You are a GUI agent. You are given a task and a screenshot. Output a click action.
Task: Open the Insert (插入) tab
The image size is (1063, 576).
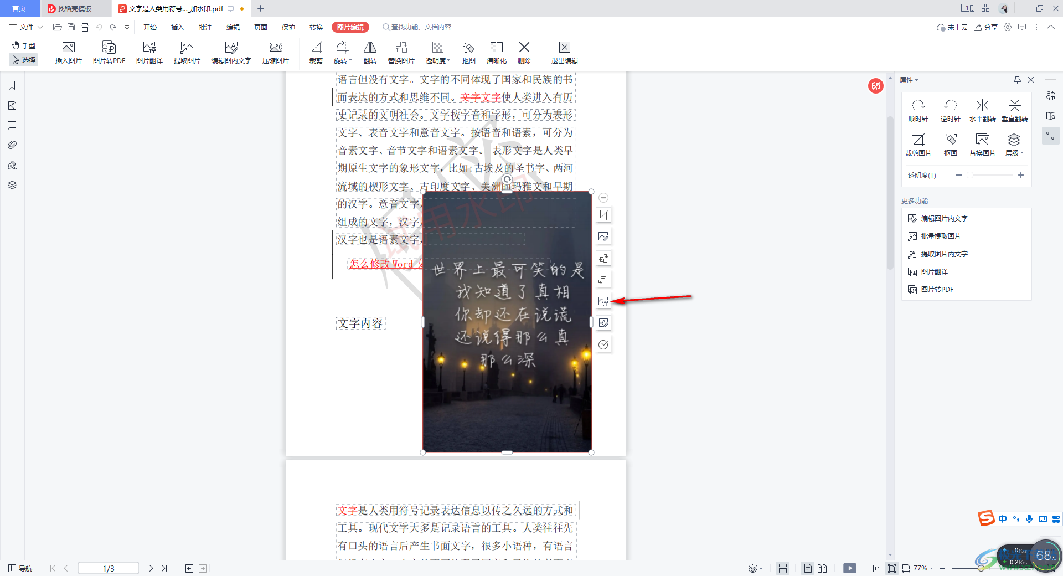pyautogui.click(x=178, y=27)
